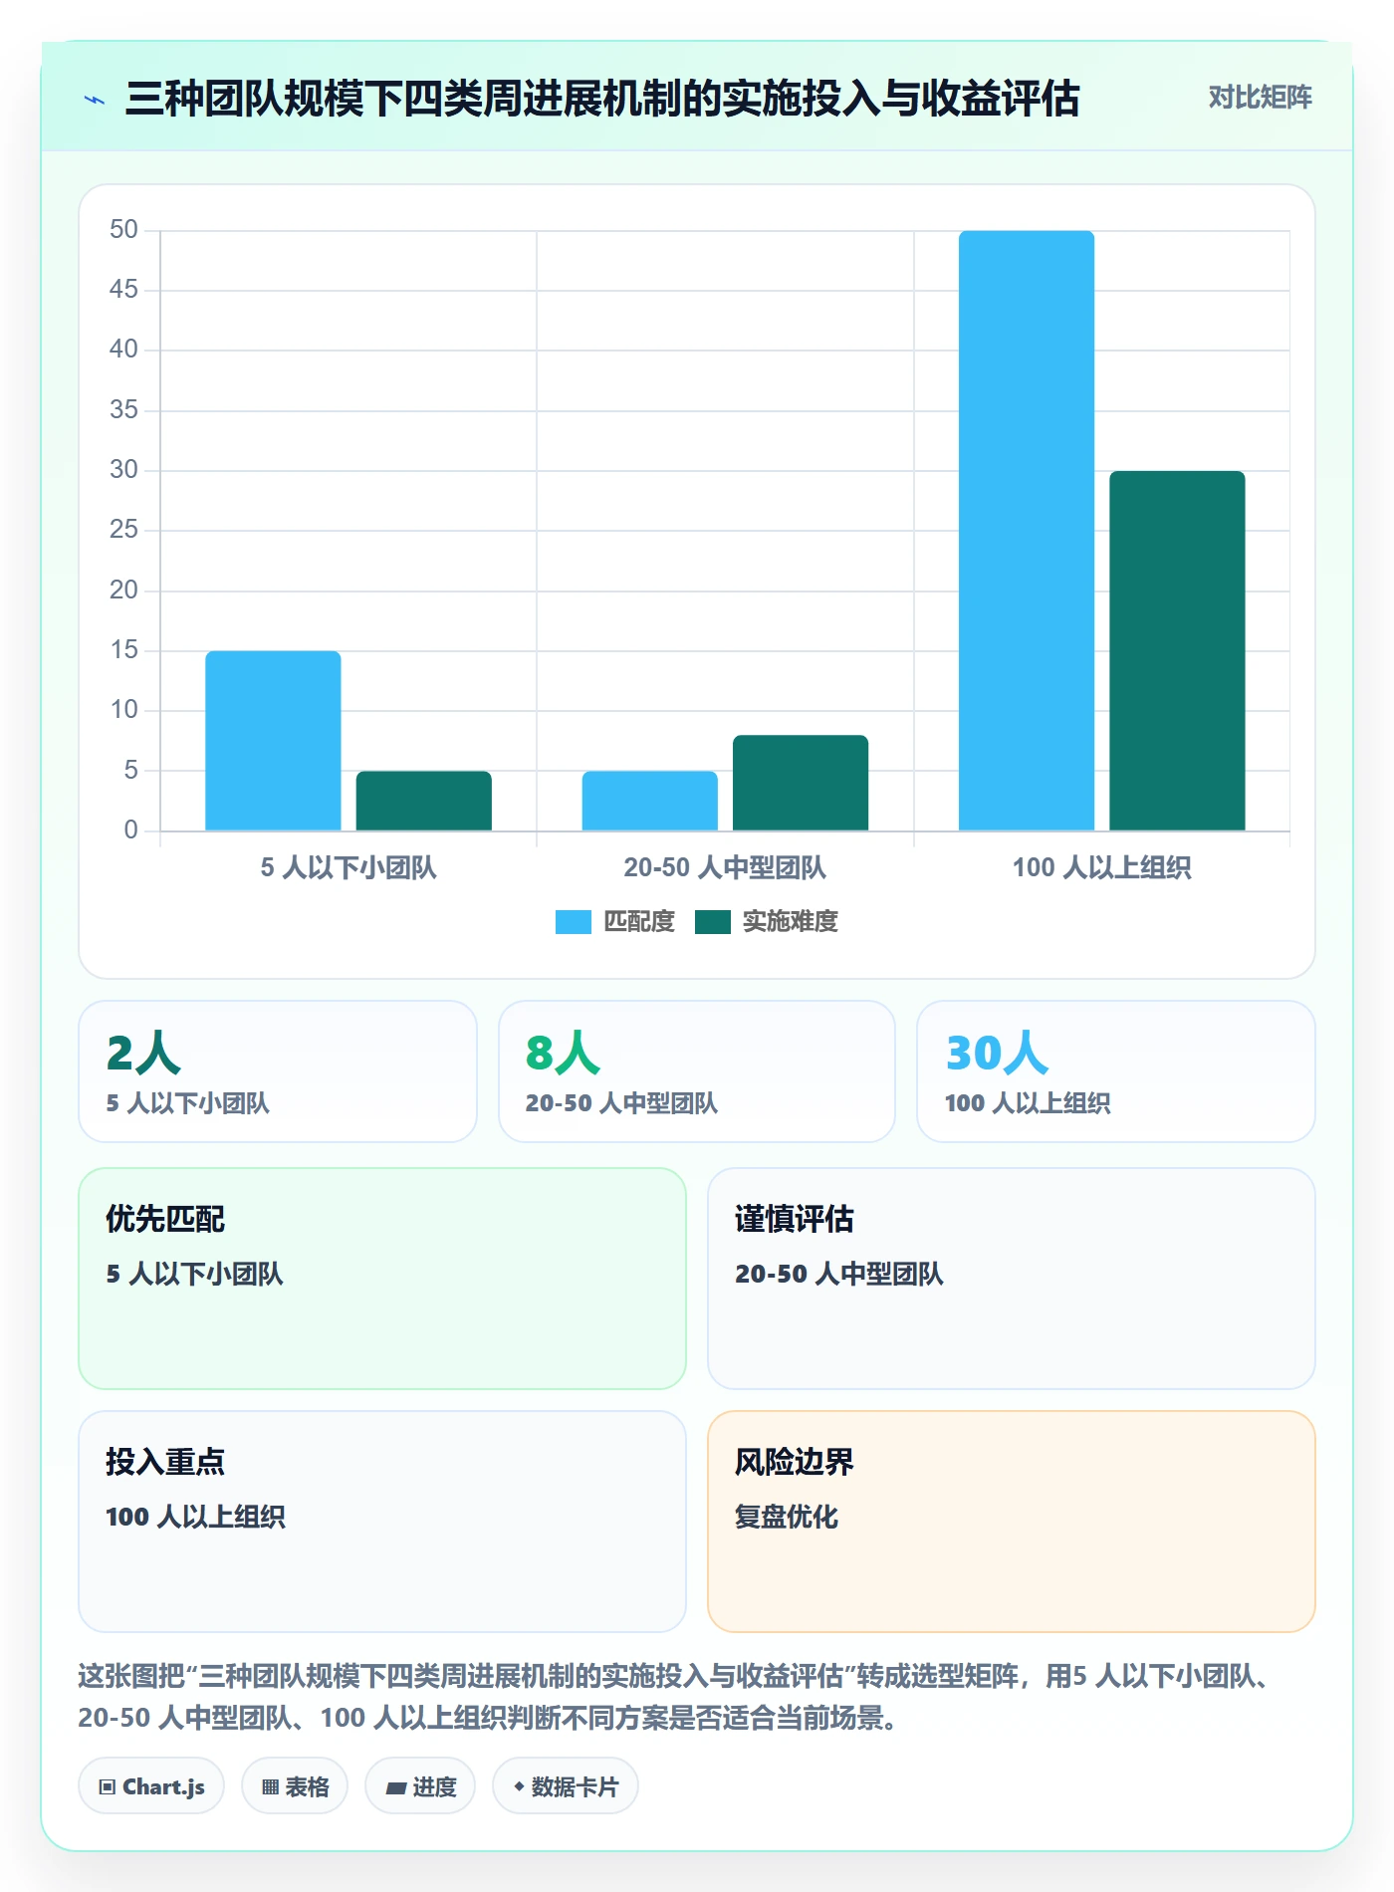Click the chart x-axis label 5 人以下小团队
The image size is (1394, 1892).
coord(348,867)
